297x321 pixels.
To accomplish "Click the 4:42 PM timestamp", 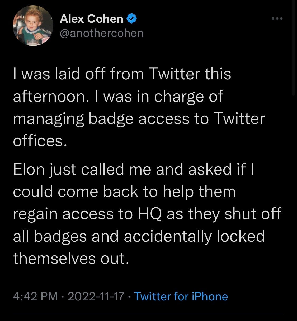I will 35,296.
